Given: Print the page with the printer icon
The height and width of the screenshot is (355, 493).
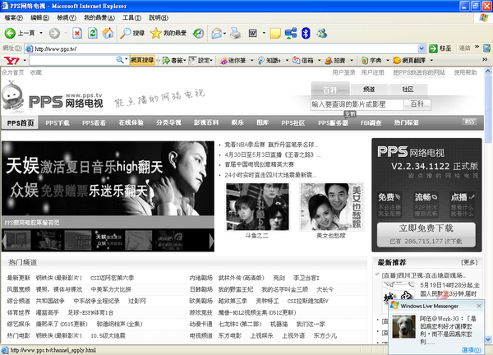Looking at the screenshot, I should pos(235,33).
